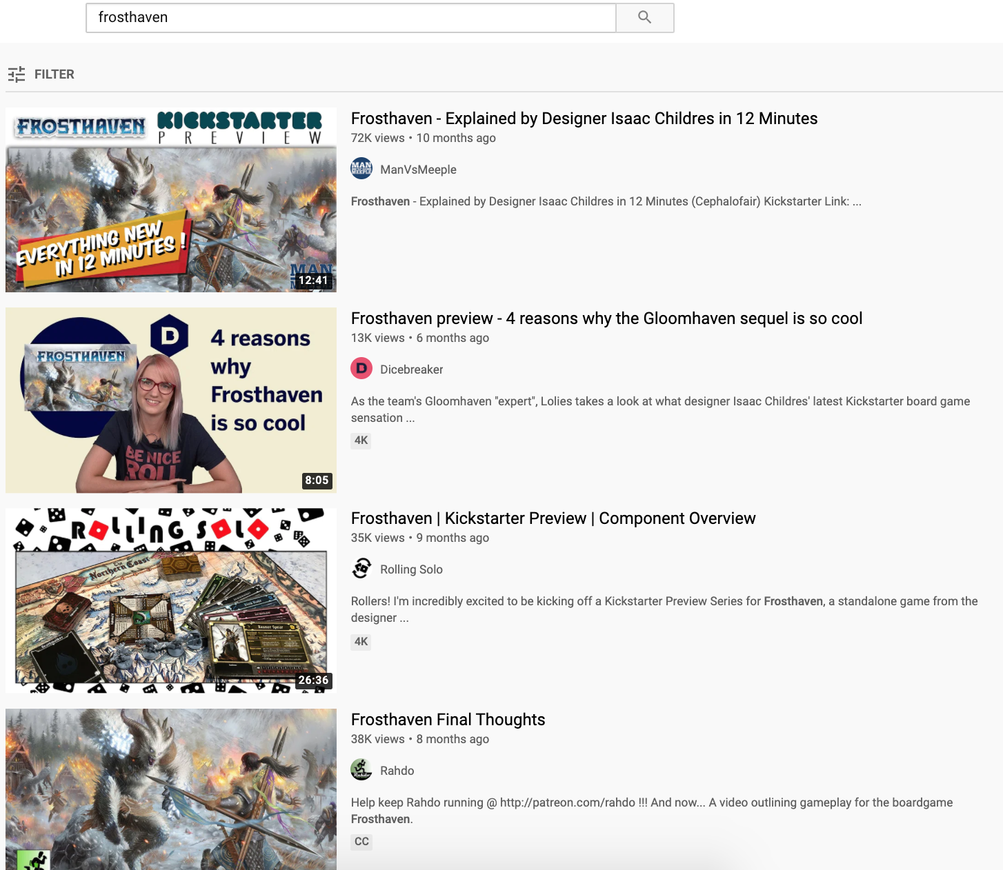Open the ManVsMeeple channel avatar
Screen dimensions: 1003x870
pyautogui.click(x=361, y=169)
